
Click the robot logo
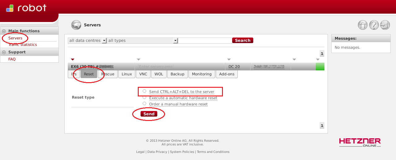tap(26, 8)
